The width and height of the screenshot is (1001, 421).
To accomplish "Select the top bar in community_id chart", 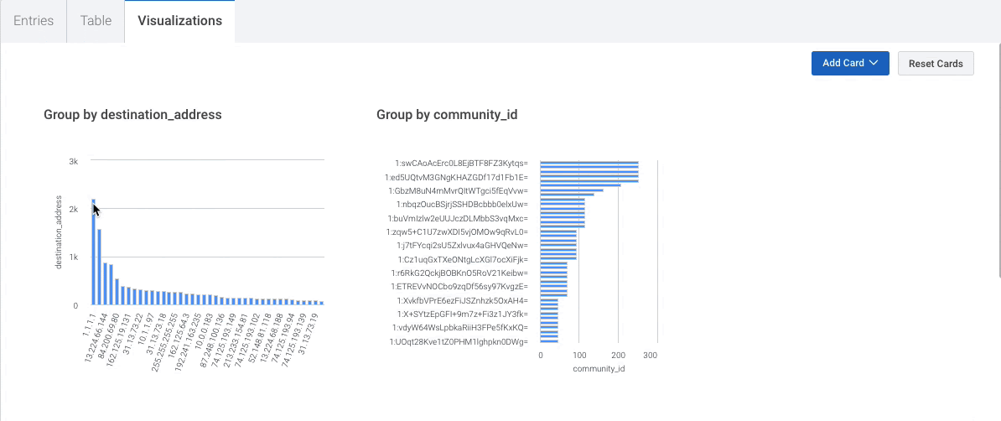I will tap(589, 164).
